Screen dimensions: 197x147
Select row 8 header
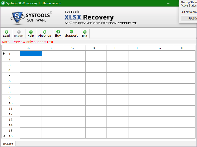pyautogui.click(x=11, y=92)
